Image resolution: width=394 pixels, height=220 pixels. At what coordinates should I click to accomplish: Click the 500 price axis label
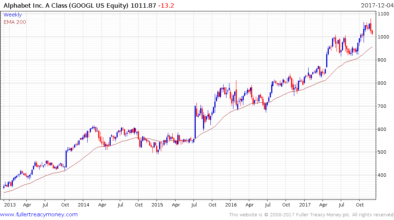point(382,152)
